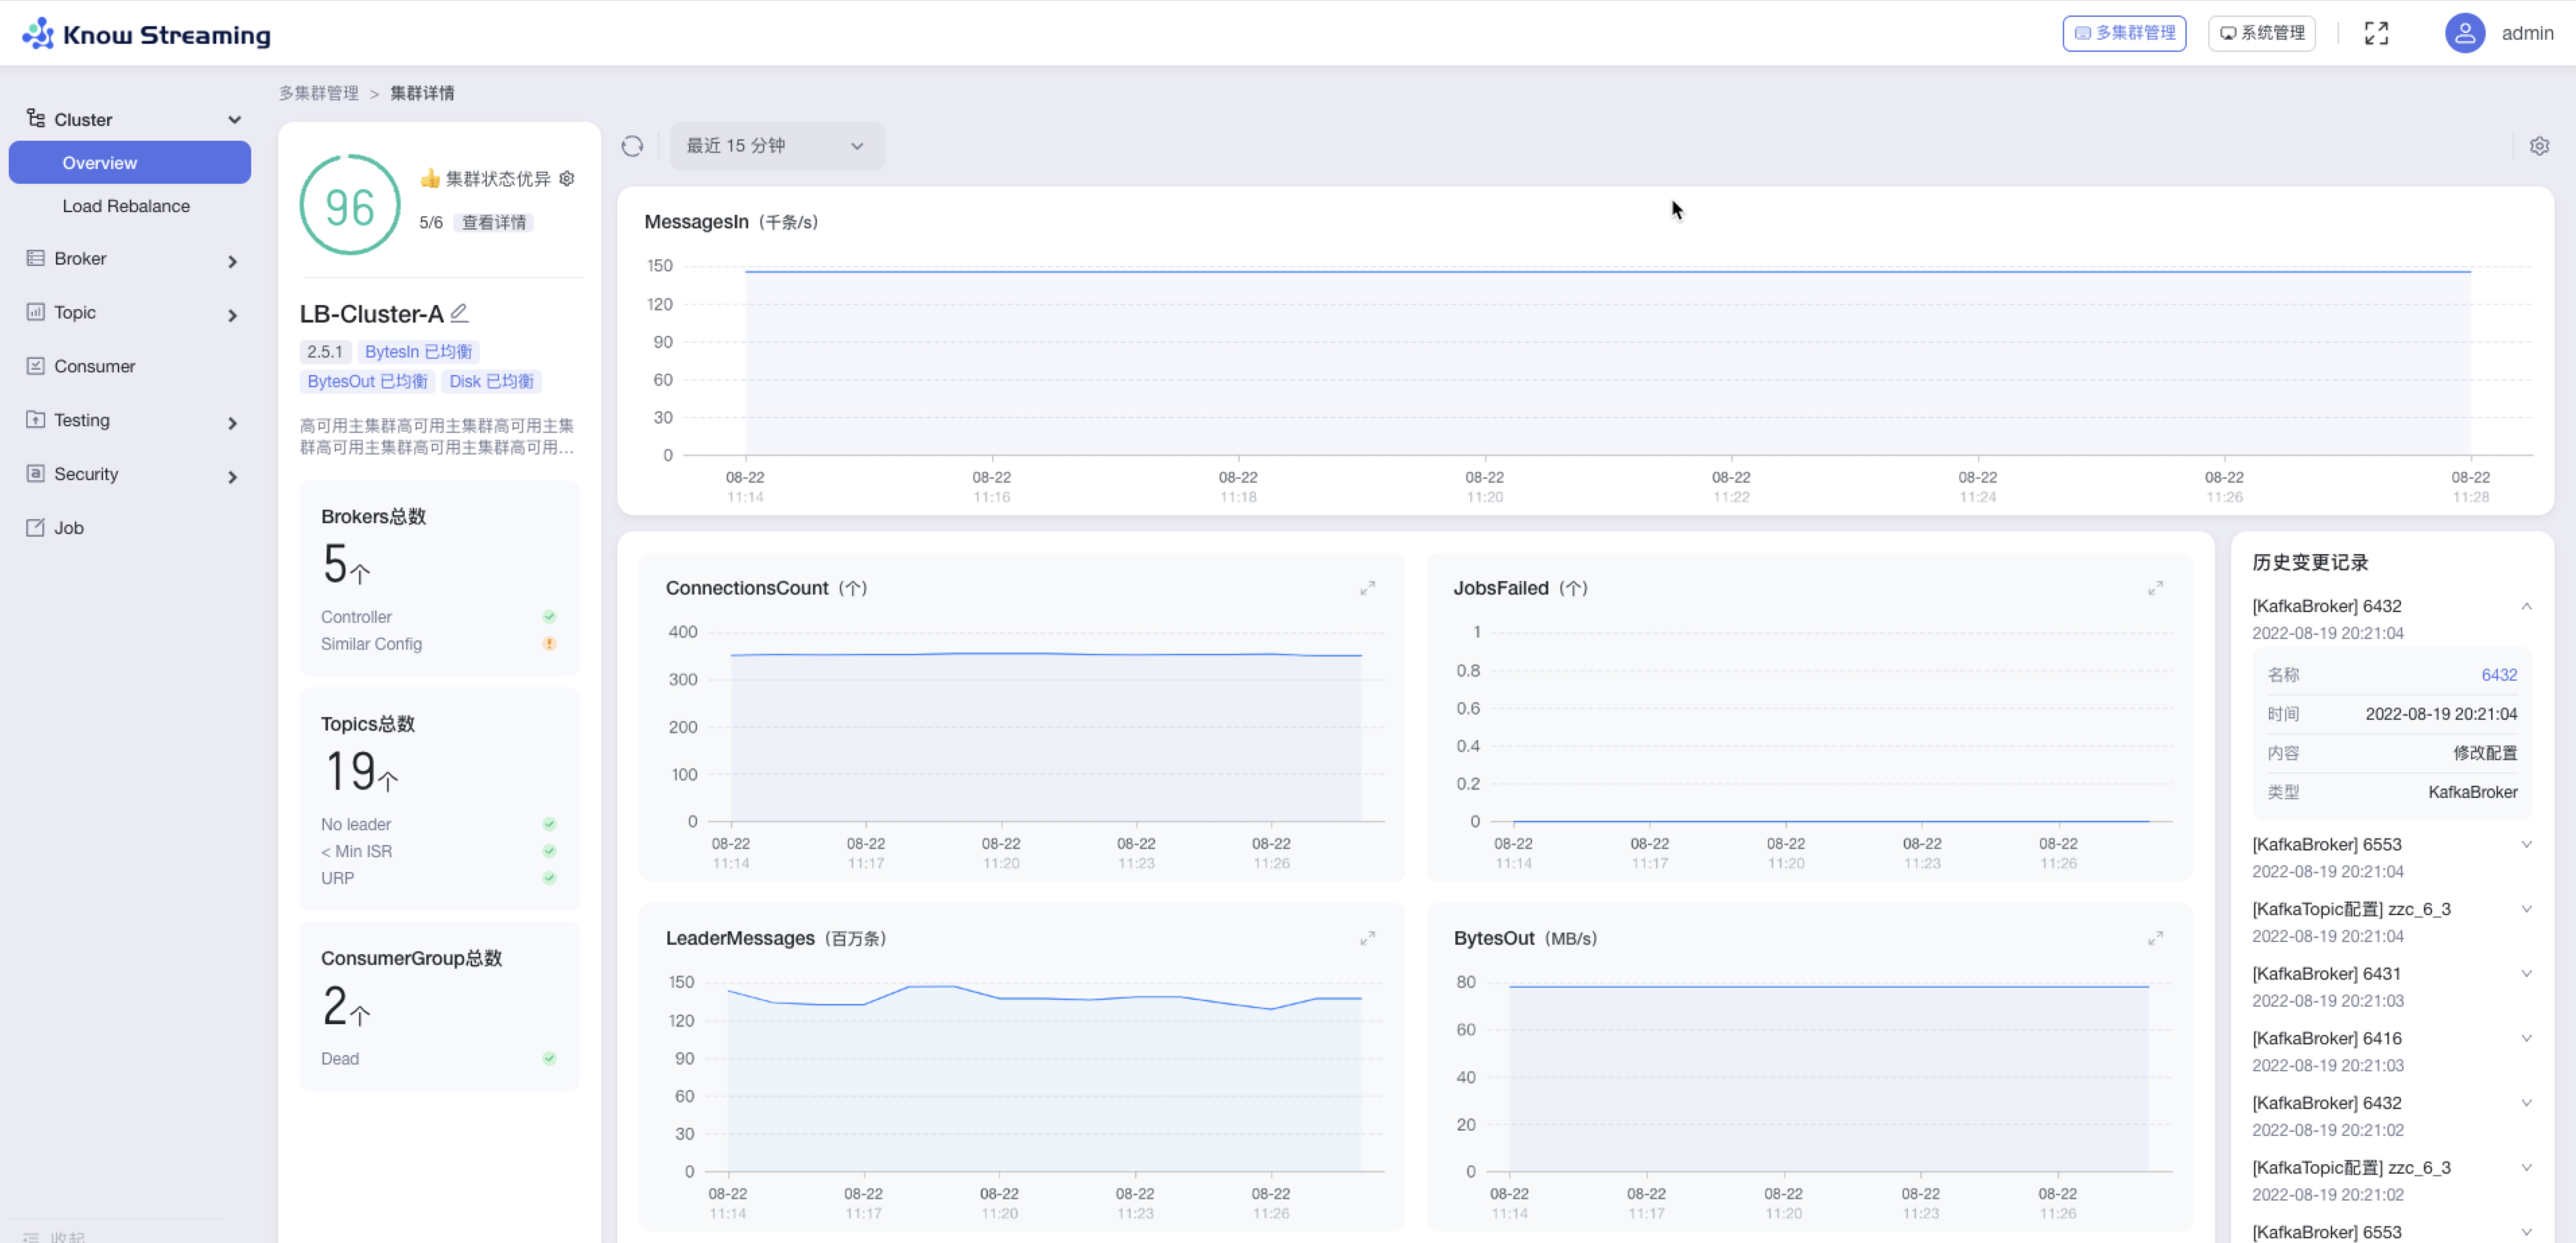
Task: Expand the LeaderMessages chart
Action: pos(1367,938)
